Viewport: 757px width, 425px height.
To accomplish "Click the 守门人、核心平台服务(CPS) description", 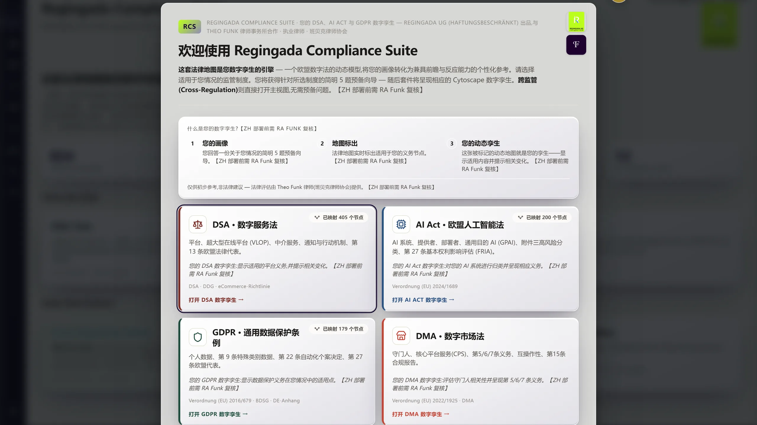I will (x=479, y=358).
